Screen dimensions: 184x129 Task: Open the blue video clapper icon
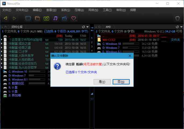point(64,19)
